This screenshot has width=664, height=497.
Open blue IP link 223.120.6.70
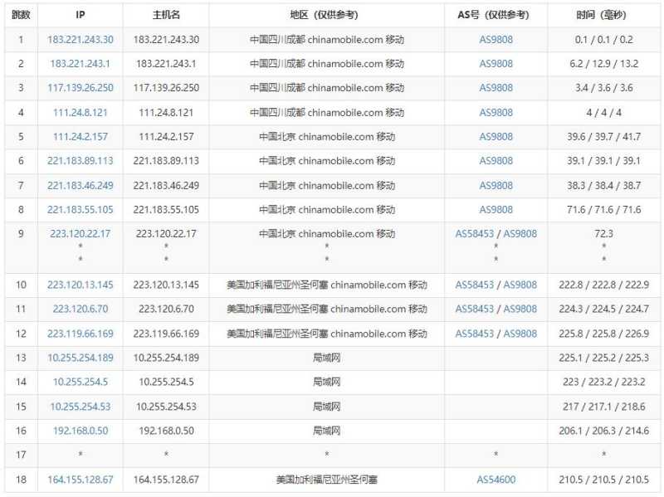(x=81, y=309)
